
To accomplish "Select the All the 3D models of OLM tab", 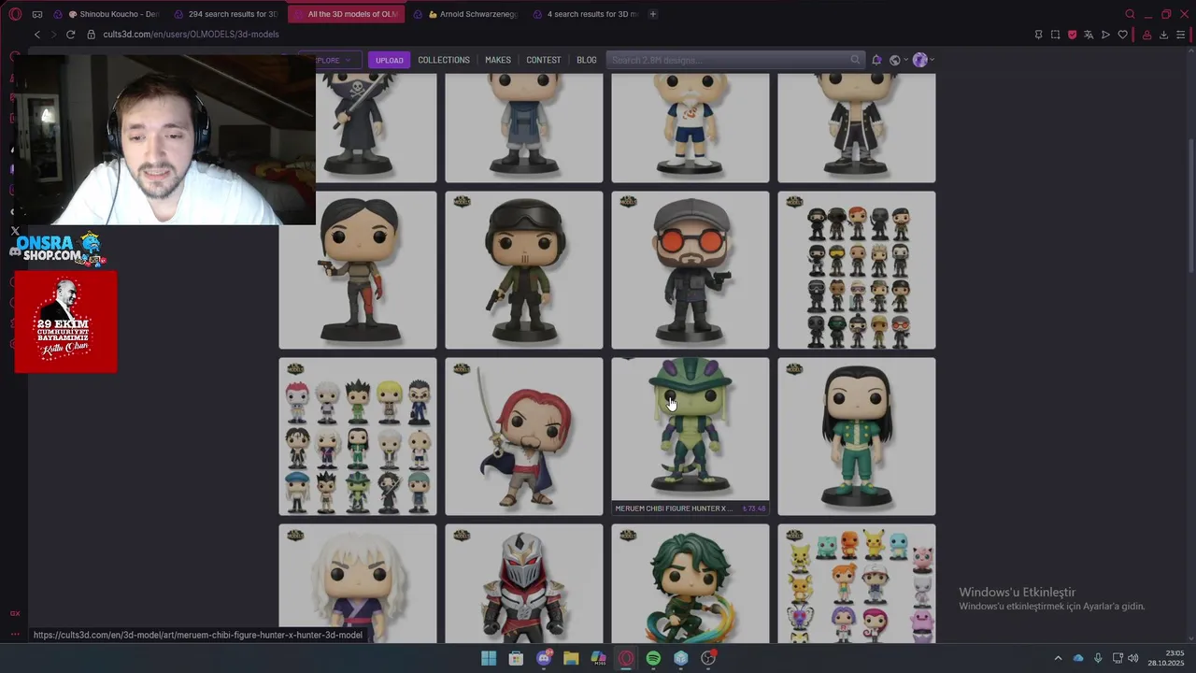I will coord(346,14).
